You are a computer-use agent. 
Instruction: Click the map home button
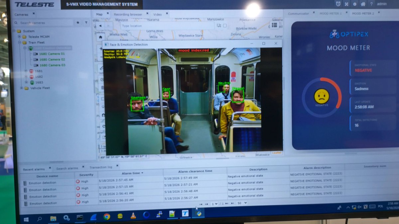(x=100, y=37)
